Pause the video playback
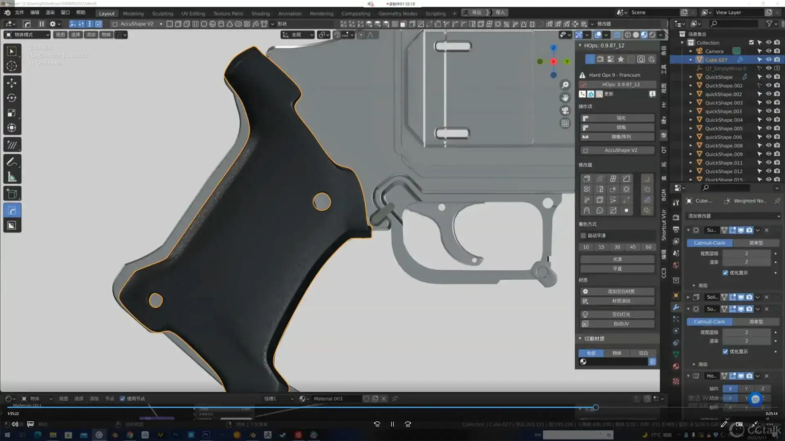 click(x=392, y=424)
